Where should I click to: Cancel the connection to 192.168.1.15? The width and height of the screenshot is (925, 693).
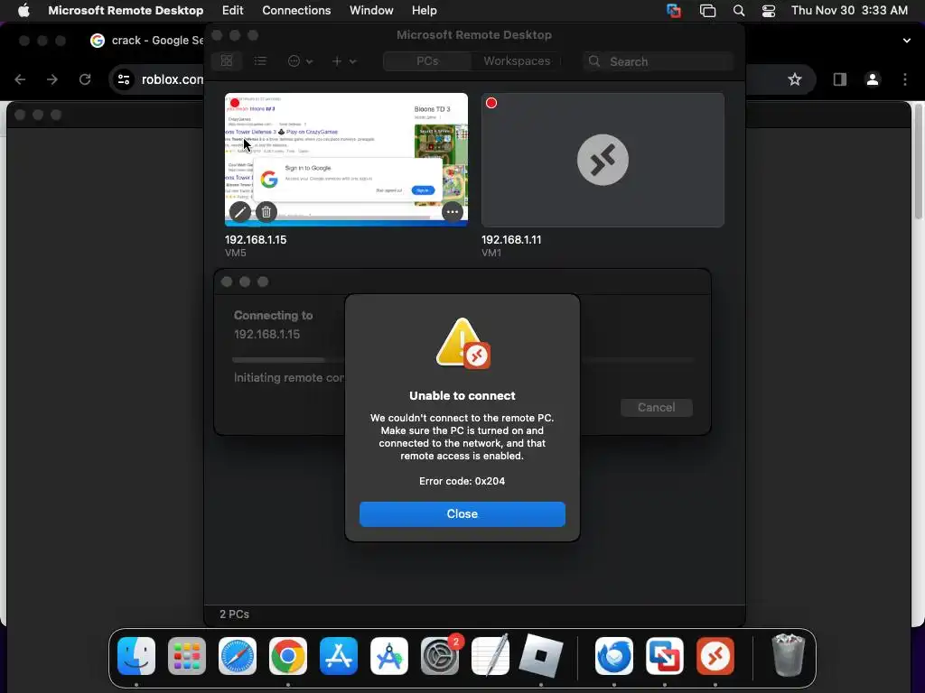pos(656,407)
